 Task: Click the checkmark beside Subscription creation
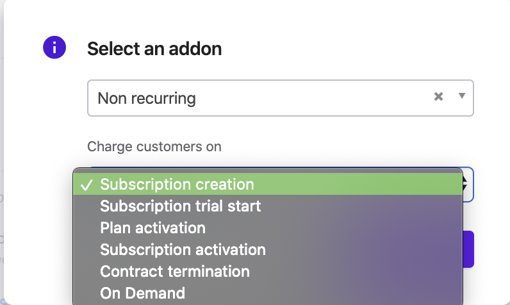point(86,185)
